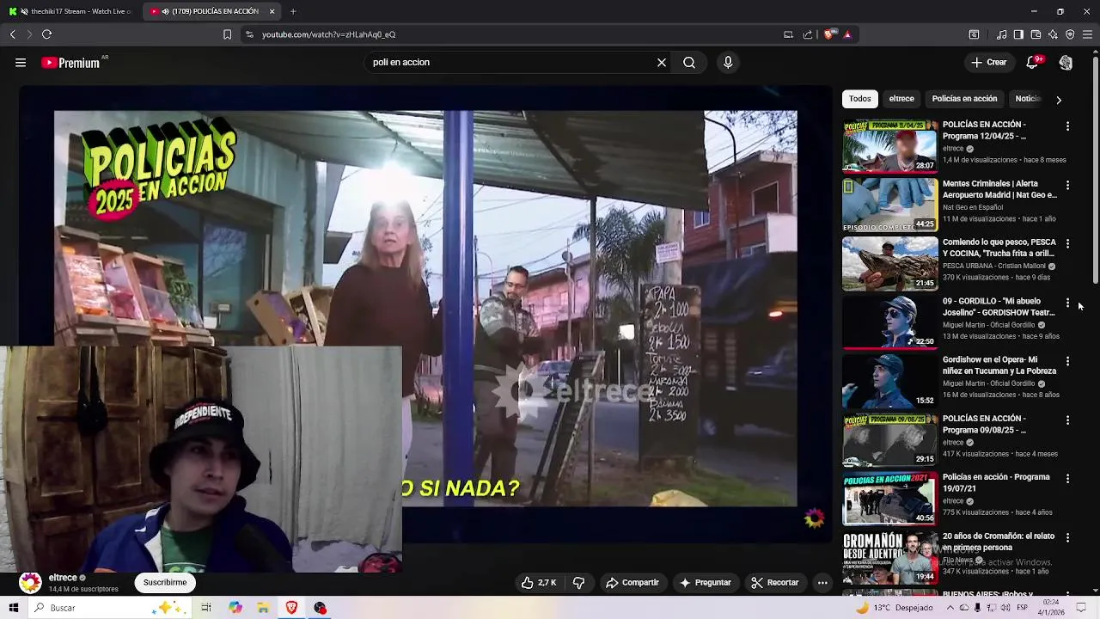Like the video with thumbs-up
1100x619 pixels.
click(x=538, y=582)
